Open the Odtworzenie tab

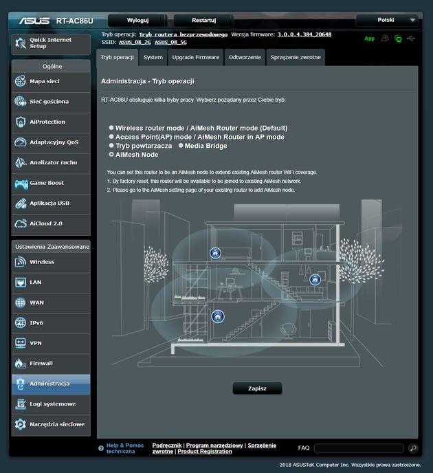point(245,57)
